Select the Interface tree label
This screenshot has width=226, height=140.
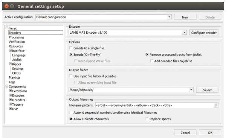18,51
